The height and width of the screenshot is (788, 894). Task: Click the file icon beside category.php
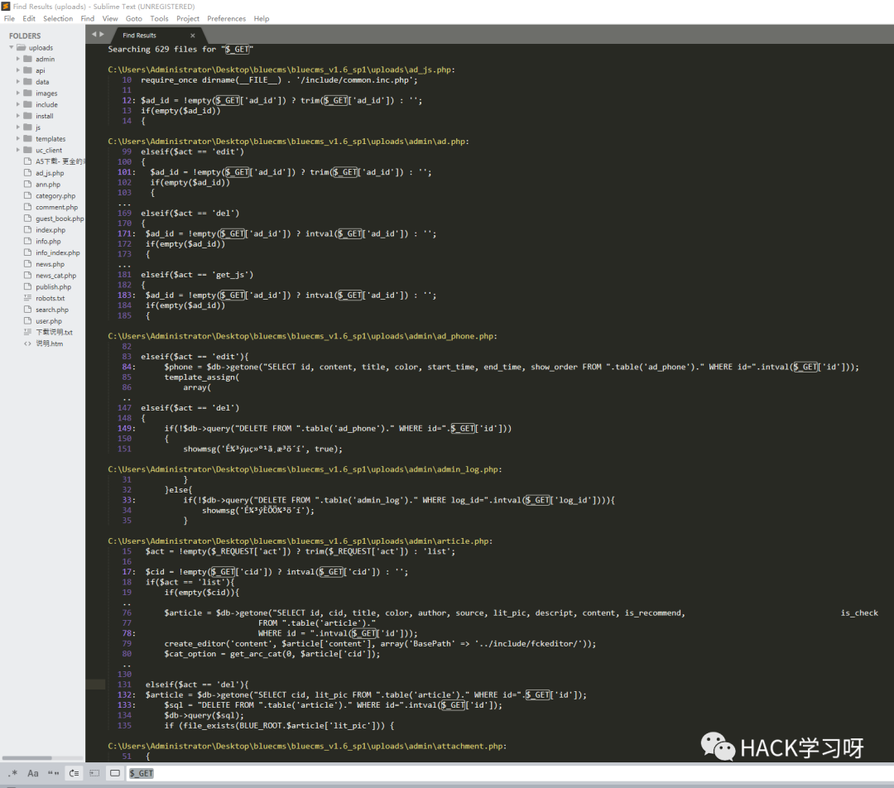(27, 195)
